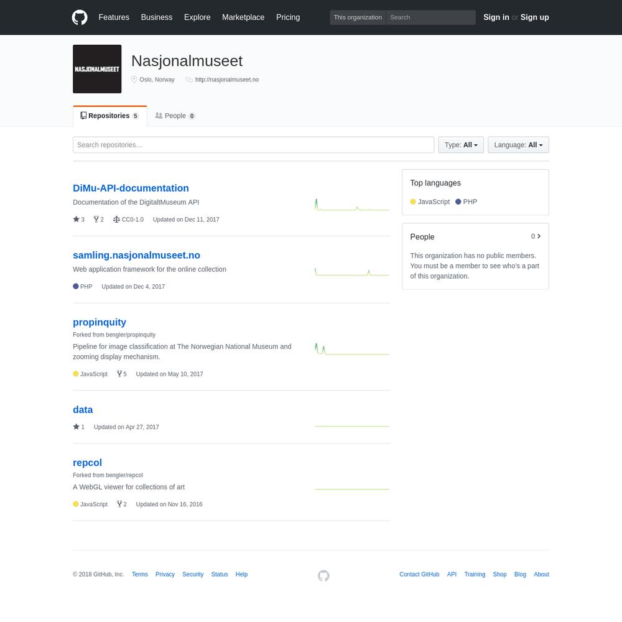Screen dimensions: 622x622
Task: Click the GitHub mark in the footer
Action: tap(323, 575)
